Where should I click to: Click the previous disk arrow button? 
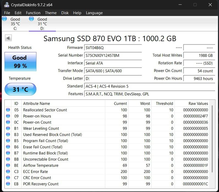[x=8, y=38]
